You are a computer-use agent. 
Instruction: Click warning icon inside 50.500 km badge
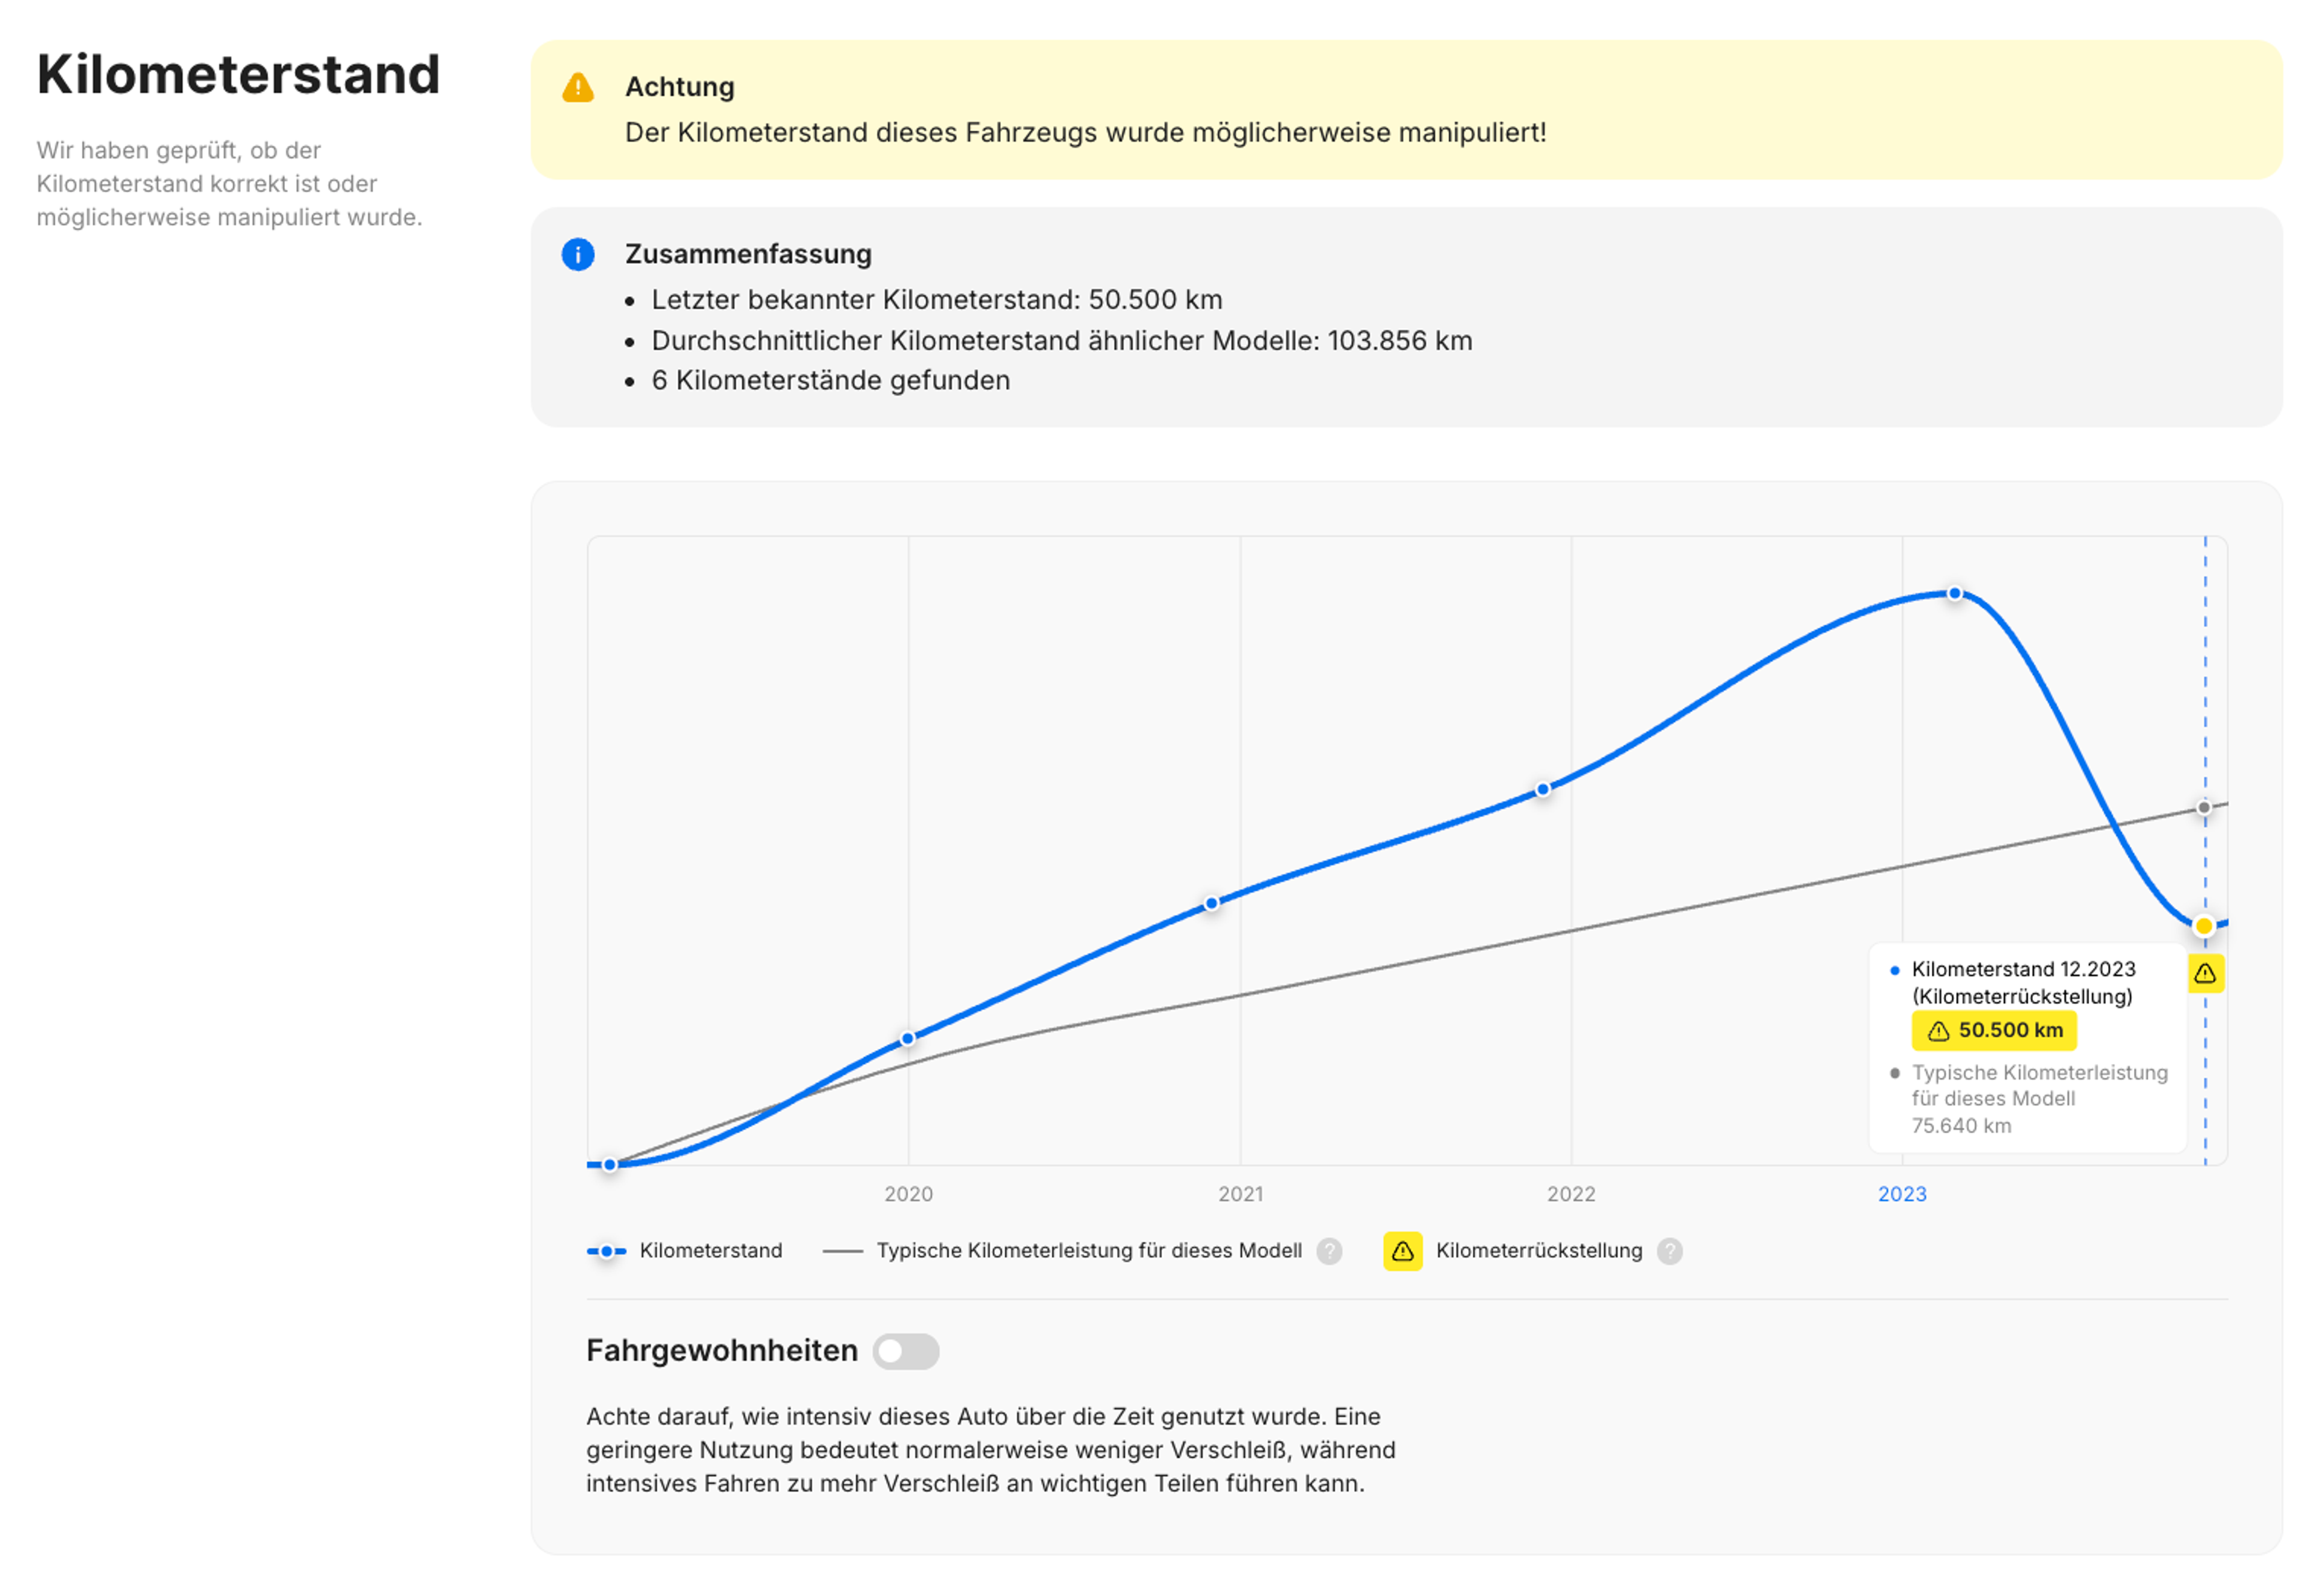pos(1938,1031)
